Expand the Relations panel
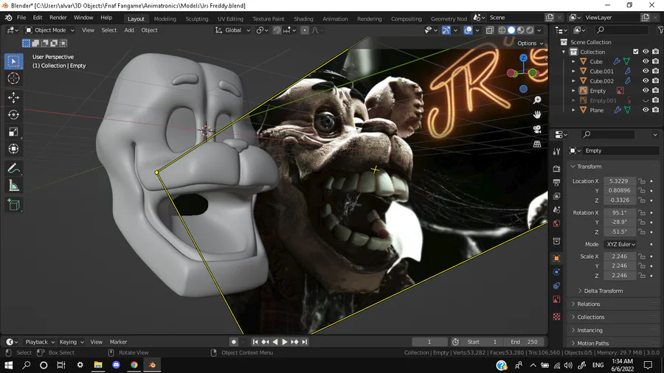 588,304
